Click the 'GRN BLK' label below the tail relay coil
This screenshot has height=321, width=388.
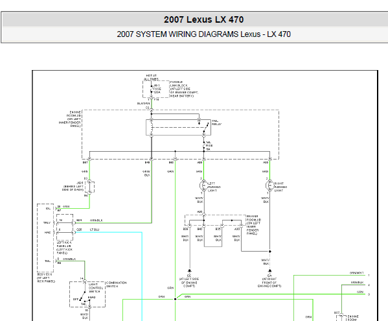[x=146, y=173]
